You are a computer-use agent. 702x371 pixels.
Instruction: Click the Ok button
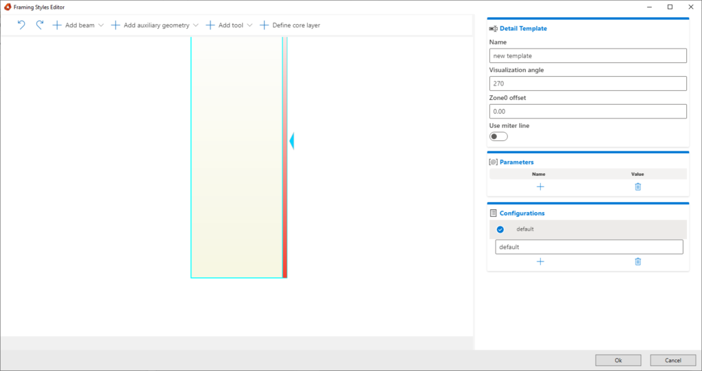[618, 360]
